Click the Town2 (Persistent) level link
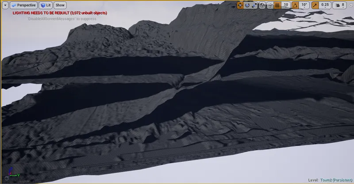 [336, 180]
